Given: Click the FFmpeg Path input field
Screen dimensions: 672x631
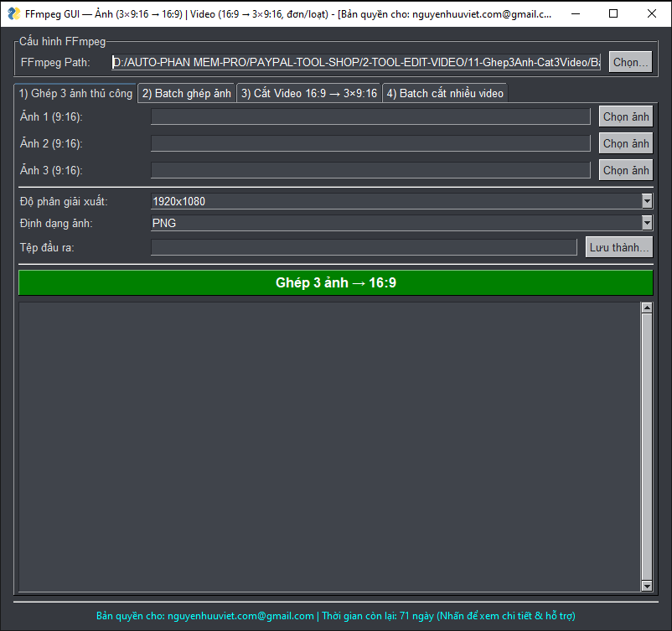Looking at the screenshot, I should point(356,62).
